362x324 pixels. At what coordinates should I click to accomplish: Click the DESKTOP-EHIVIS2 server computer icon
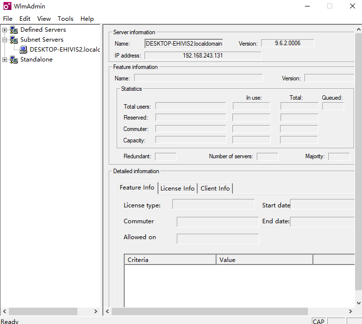pyautogui.click(x=23, y=50)
